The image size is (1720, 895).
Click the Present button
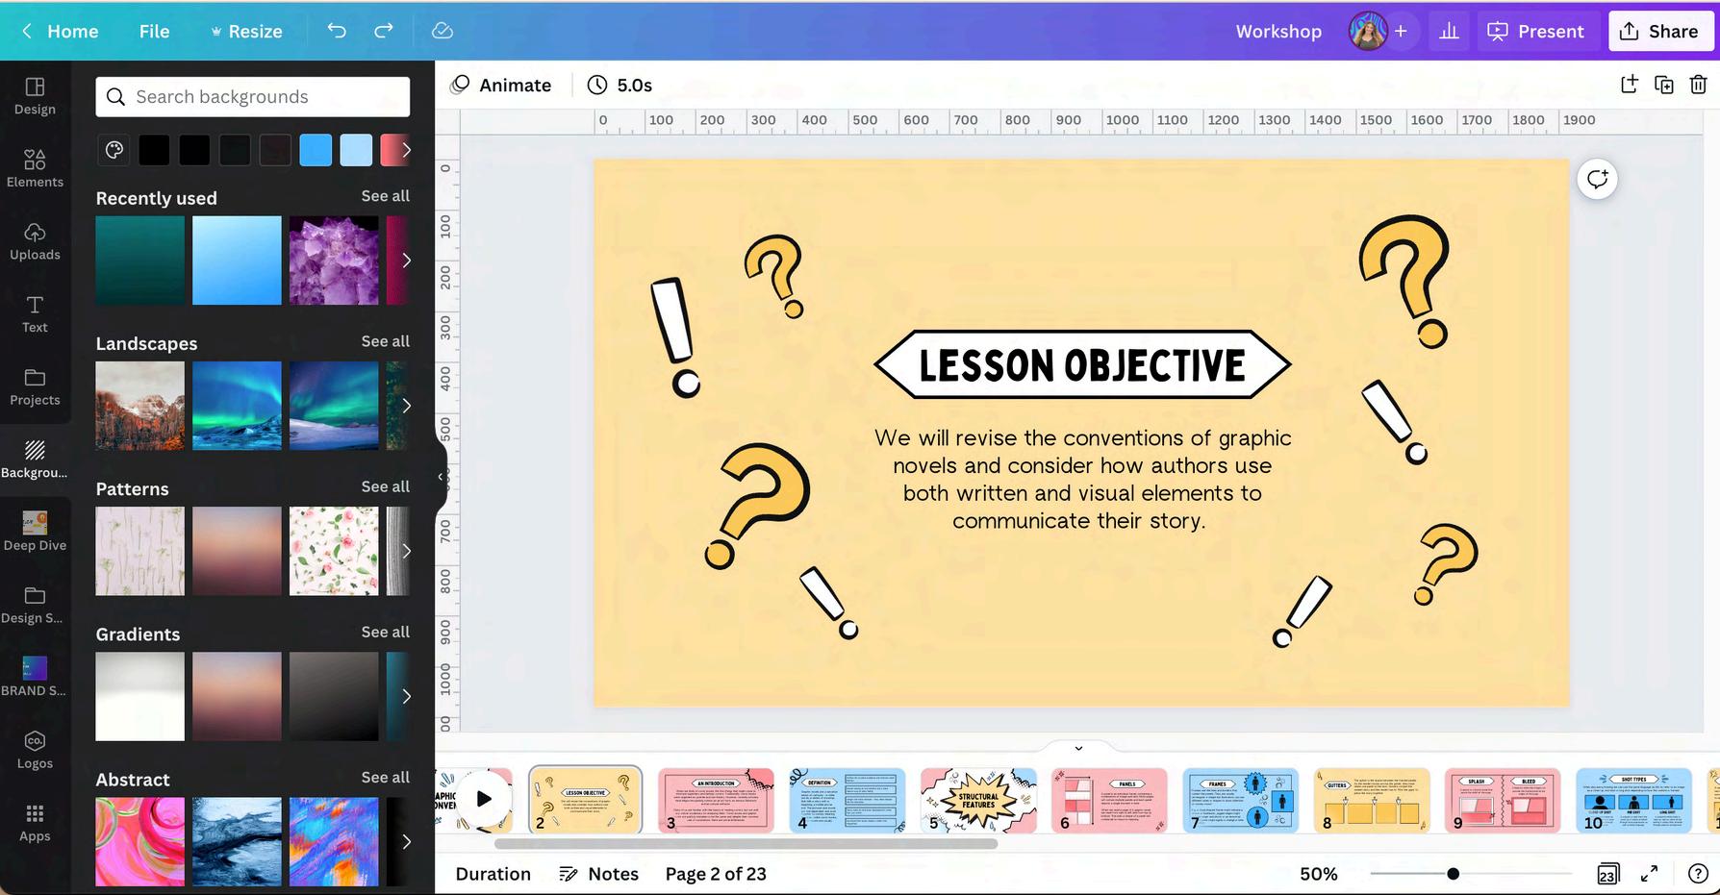tap(1536, 31)
